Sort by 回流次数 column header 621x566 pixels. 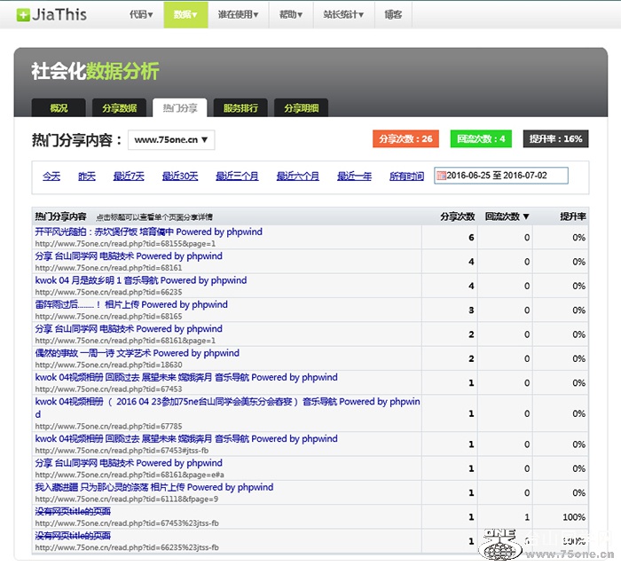point(507,216)
